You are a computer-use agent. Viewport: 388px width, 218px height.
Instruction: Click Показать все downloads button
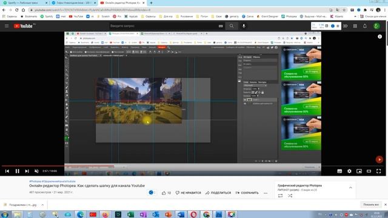[370, 205]
